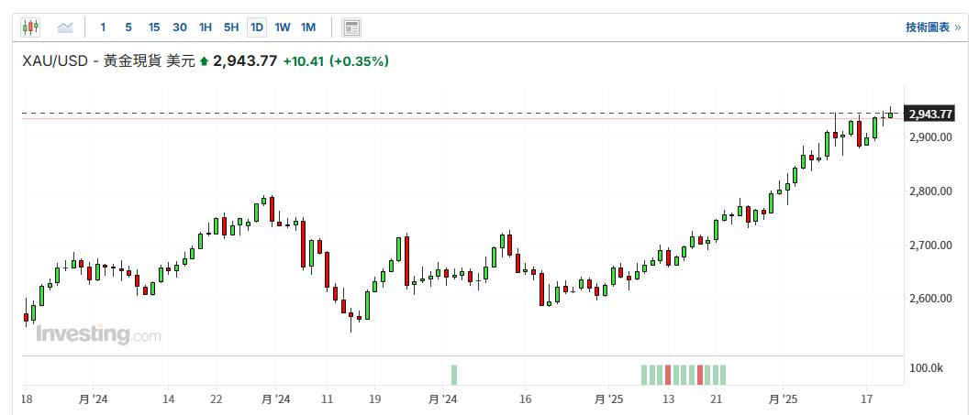
Task: Select the 1D daily timeframe
Action: [x=257, y=27]
